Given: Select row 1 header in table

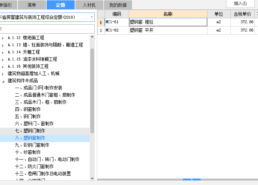Looking at the screenshot, I should click(x=101, y=22).
